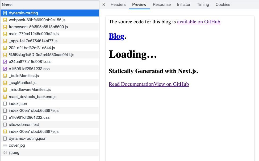View the Timing tab
The height and width of the screenshot is (161, 259).
click(203, 5)
